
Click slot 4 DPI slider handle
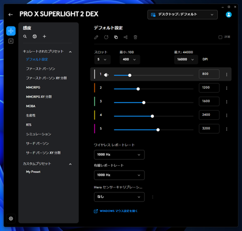pos(152,116)
